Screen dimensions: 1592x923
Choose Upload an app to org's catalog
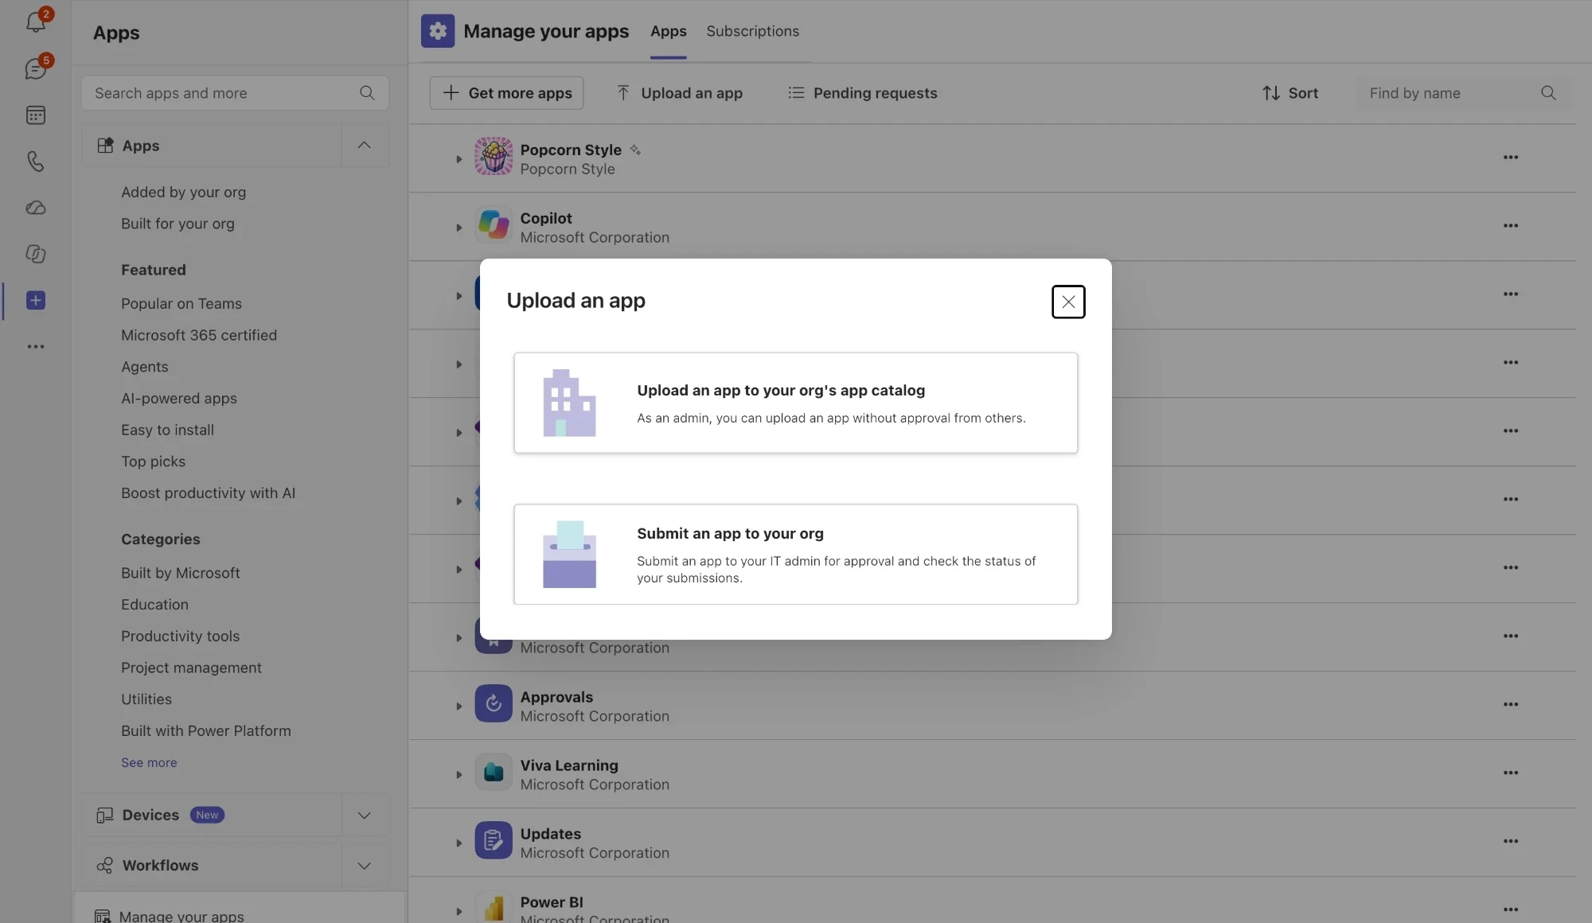tap(795, 403)
